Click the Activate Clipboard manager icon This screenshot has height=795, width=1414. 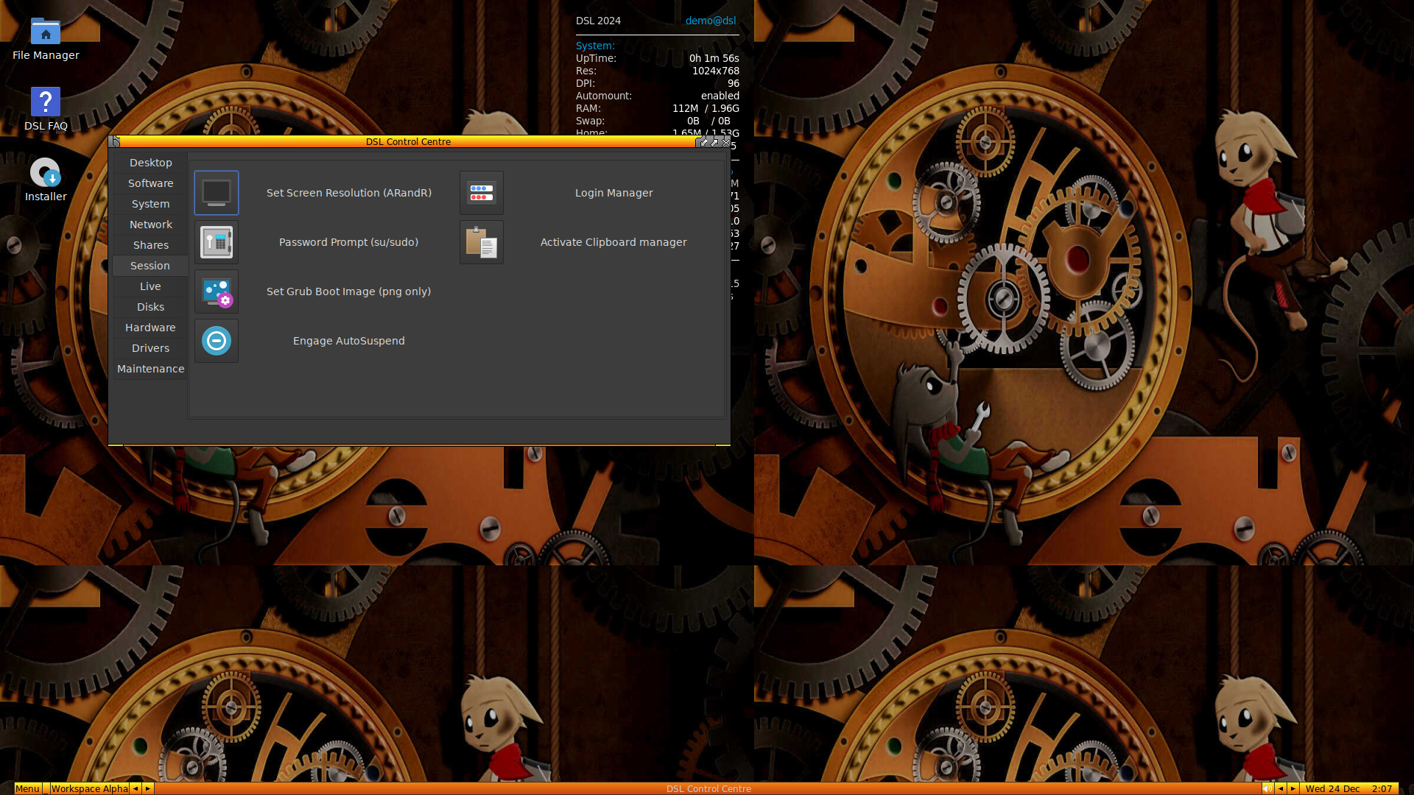pyautogui.click(x=482, y=242)
